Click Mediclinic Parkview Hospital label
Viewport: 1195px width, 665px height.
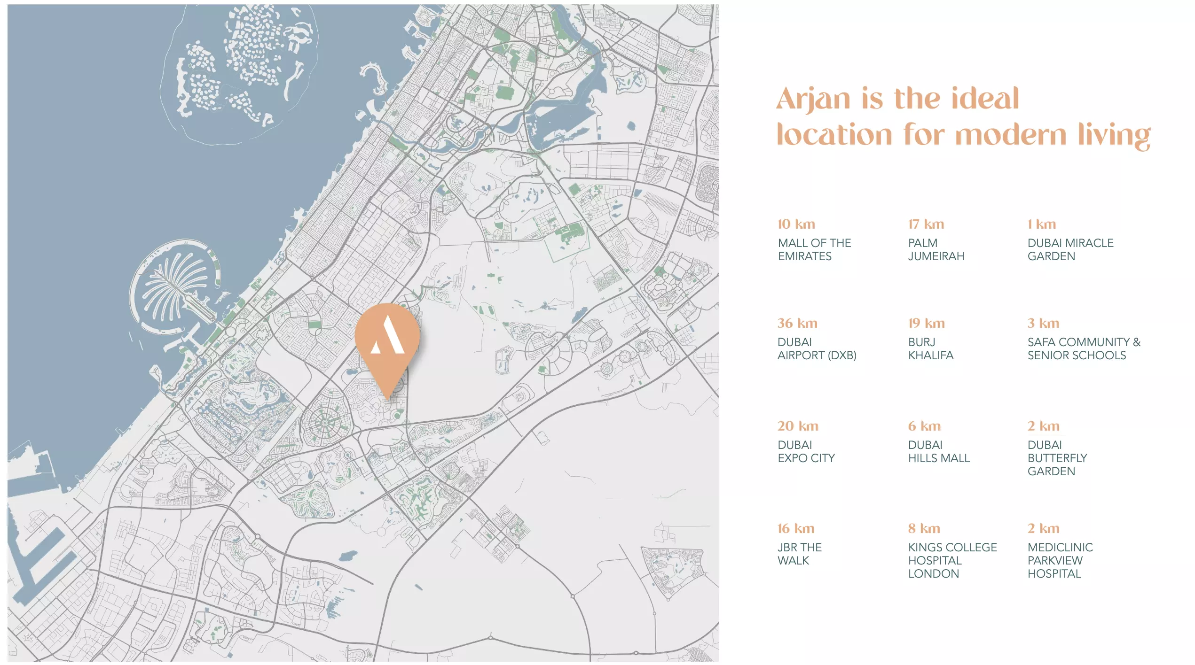click(1060, 560)
